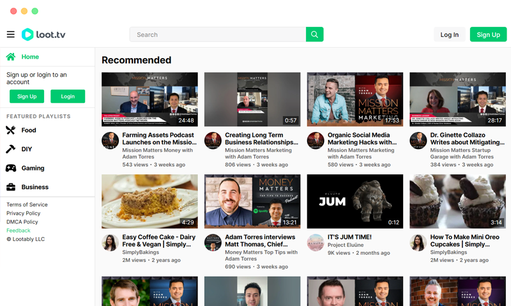Click the loot.tv logo
511x306 pixels.
point(43,34)
